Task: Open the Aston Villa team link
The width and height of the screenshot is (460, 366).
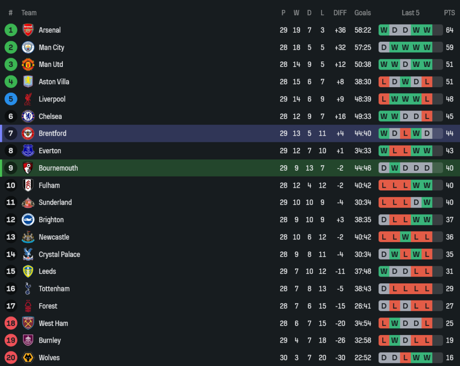Action: pyautogui.click(x=54, y=82)
